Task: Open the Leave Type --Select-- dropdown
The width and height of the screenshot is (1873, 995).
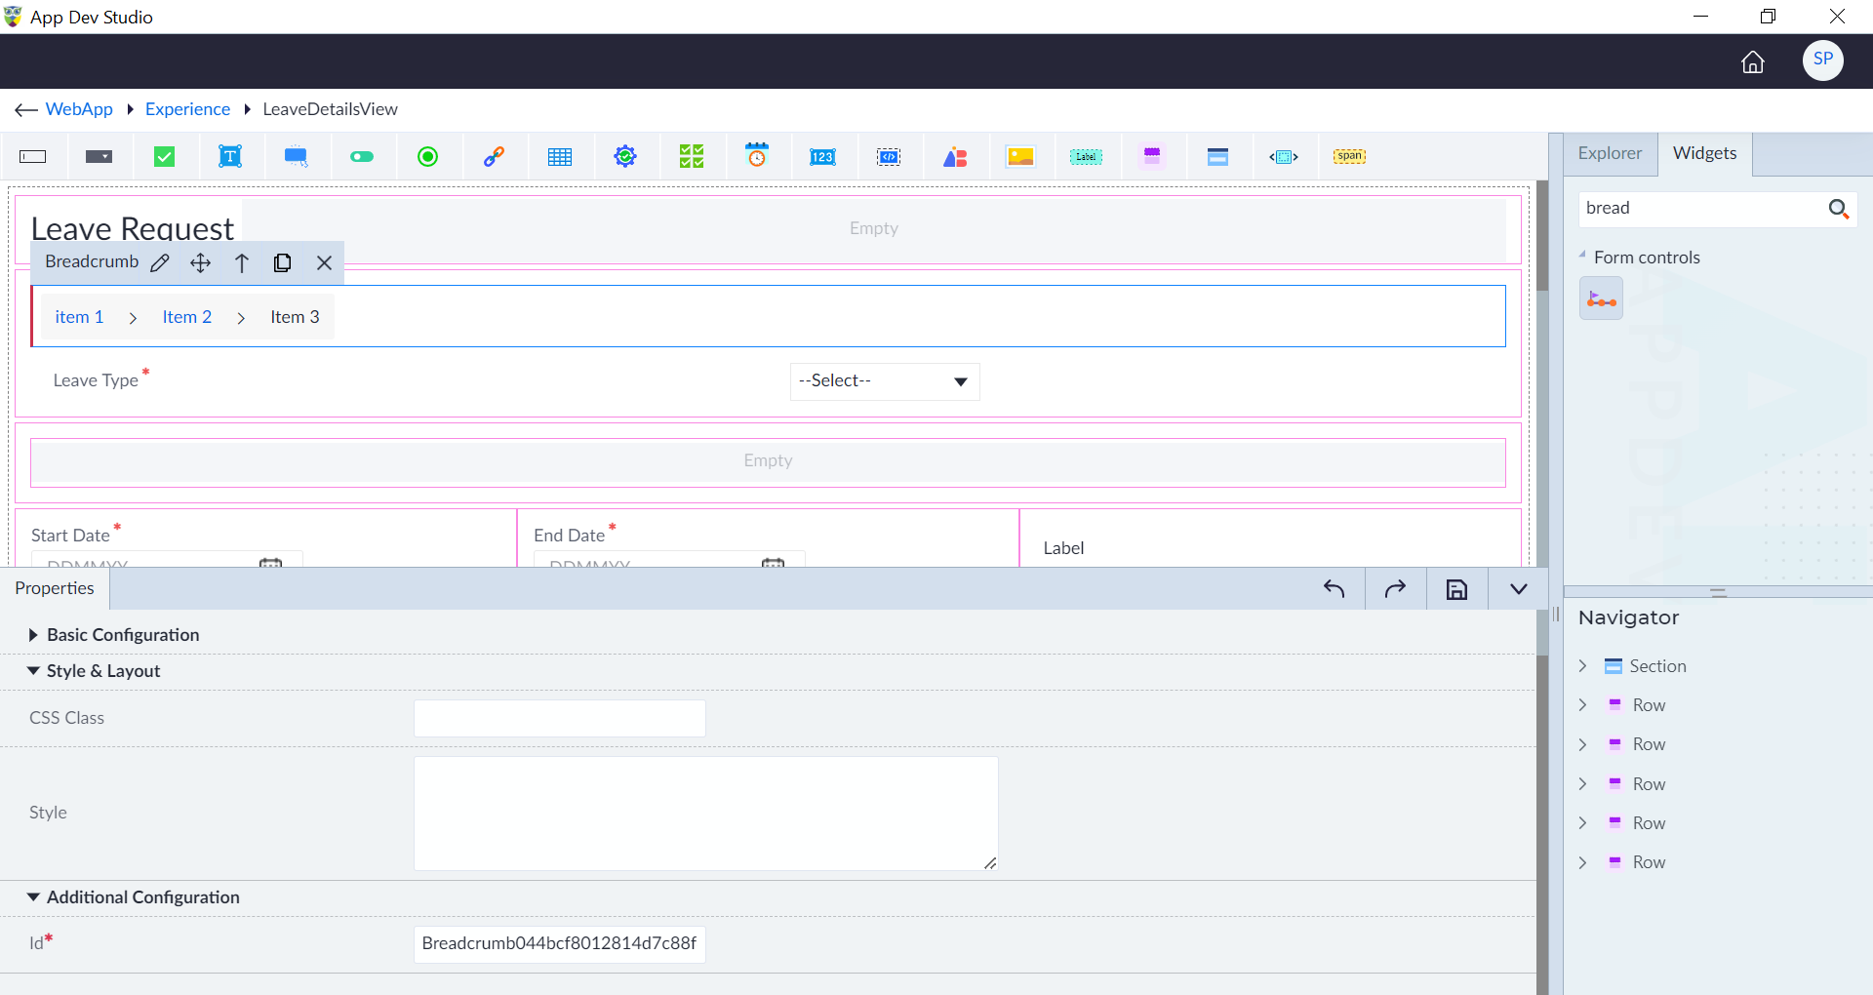Action: click(885, 381)
